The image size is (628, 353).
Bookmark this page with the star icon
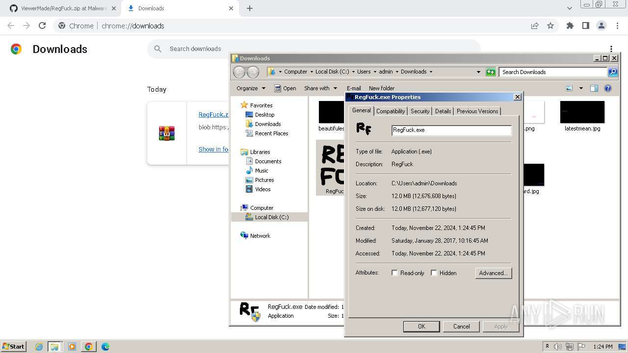coord(550,25)
